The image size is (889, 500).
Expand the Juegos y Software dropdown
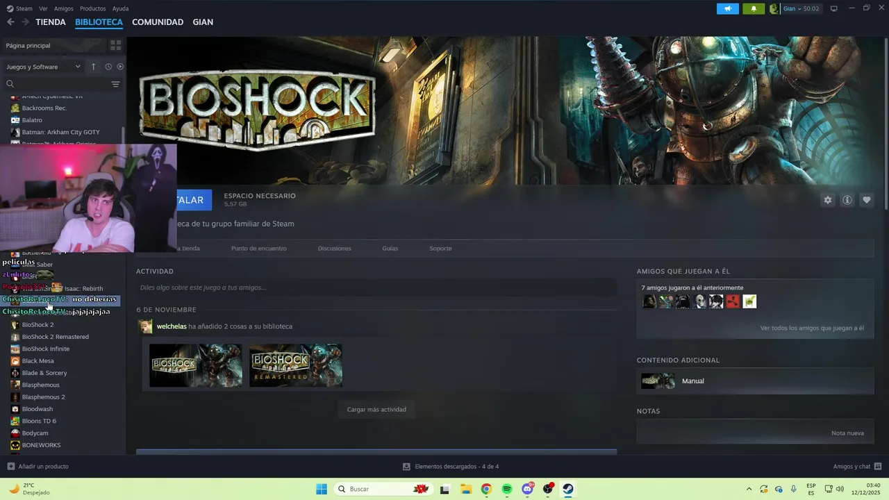point(43,67)
